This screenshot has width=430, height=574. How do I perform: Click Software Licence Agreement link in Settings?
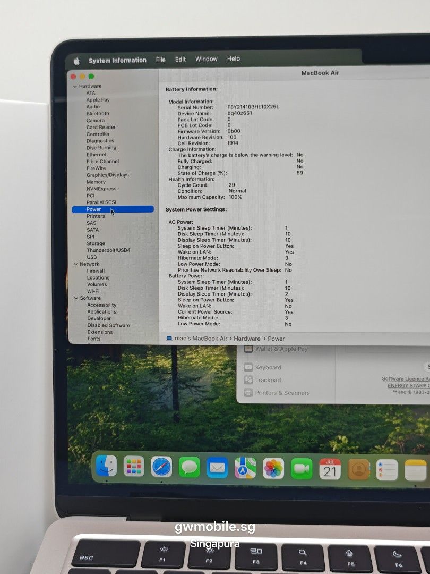coord(406,379)
